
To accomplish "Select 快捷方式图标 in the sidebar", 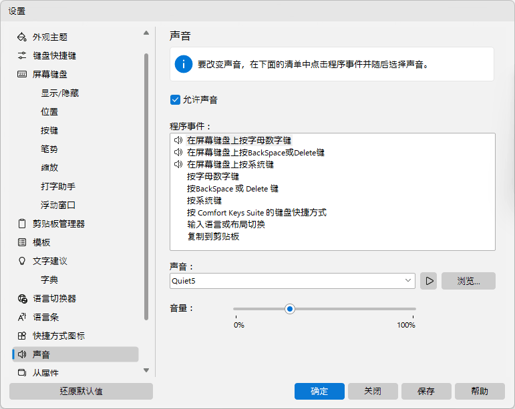I will 59,336.
